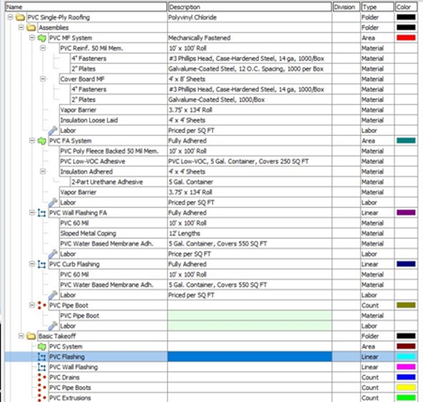Open the teal color swatch for PVC FA System
Viewport: 423px width, 402px height.
(406, 141)
